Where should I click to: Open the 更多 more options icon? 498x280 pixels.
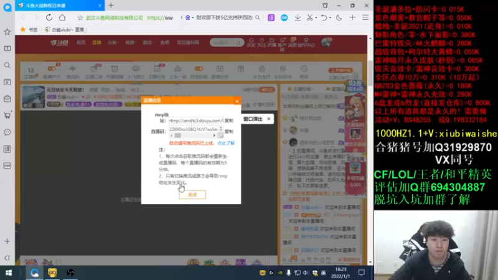[x=304, y=68]
